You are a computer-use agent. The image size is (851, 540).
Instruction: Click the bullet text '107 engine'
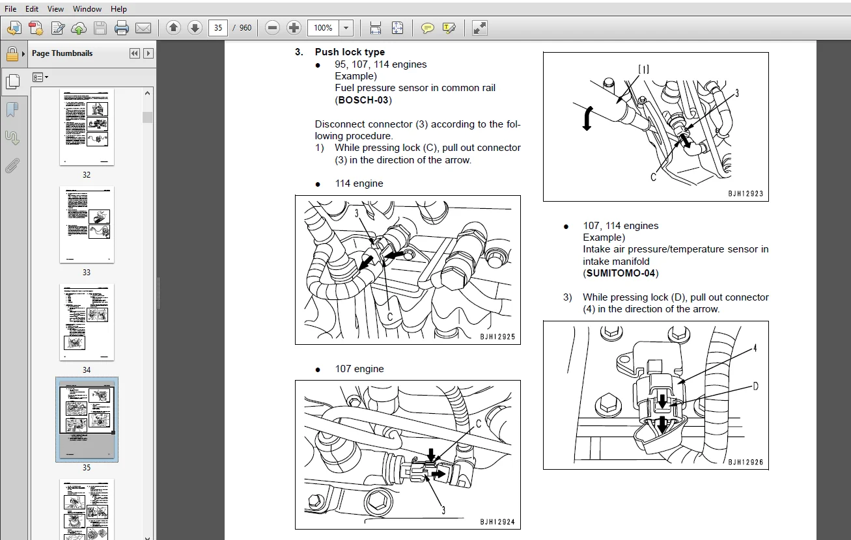tap(359, 369)
